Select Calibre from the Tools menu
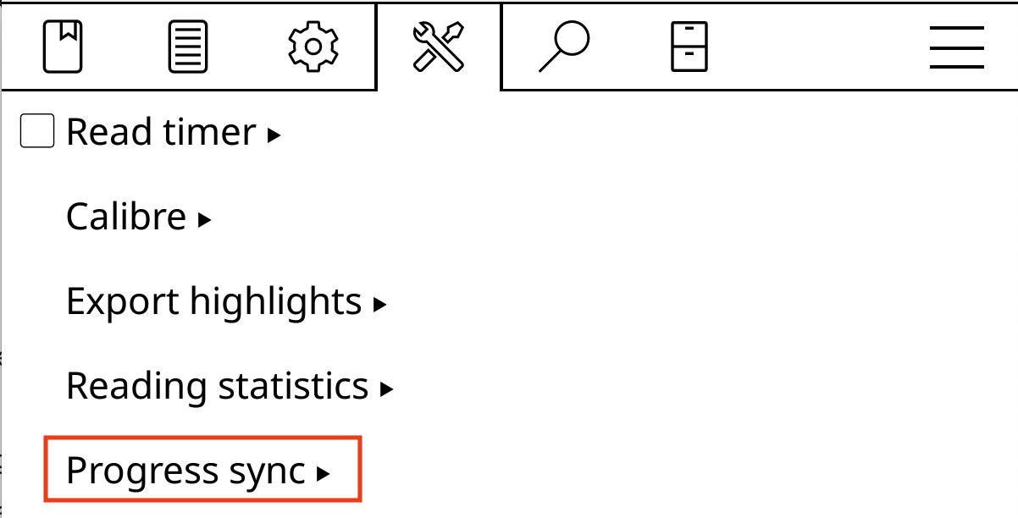 tap(127, 216)
